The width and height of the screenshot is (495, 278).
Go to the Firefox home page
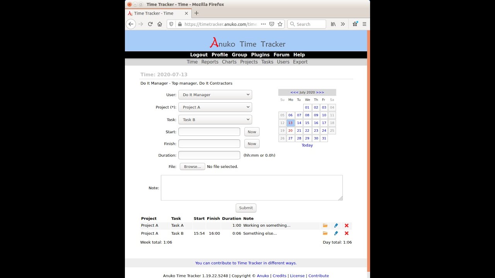coord(160,24)
